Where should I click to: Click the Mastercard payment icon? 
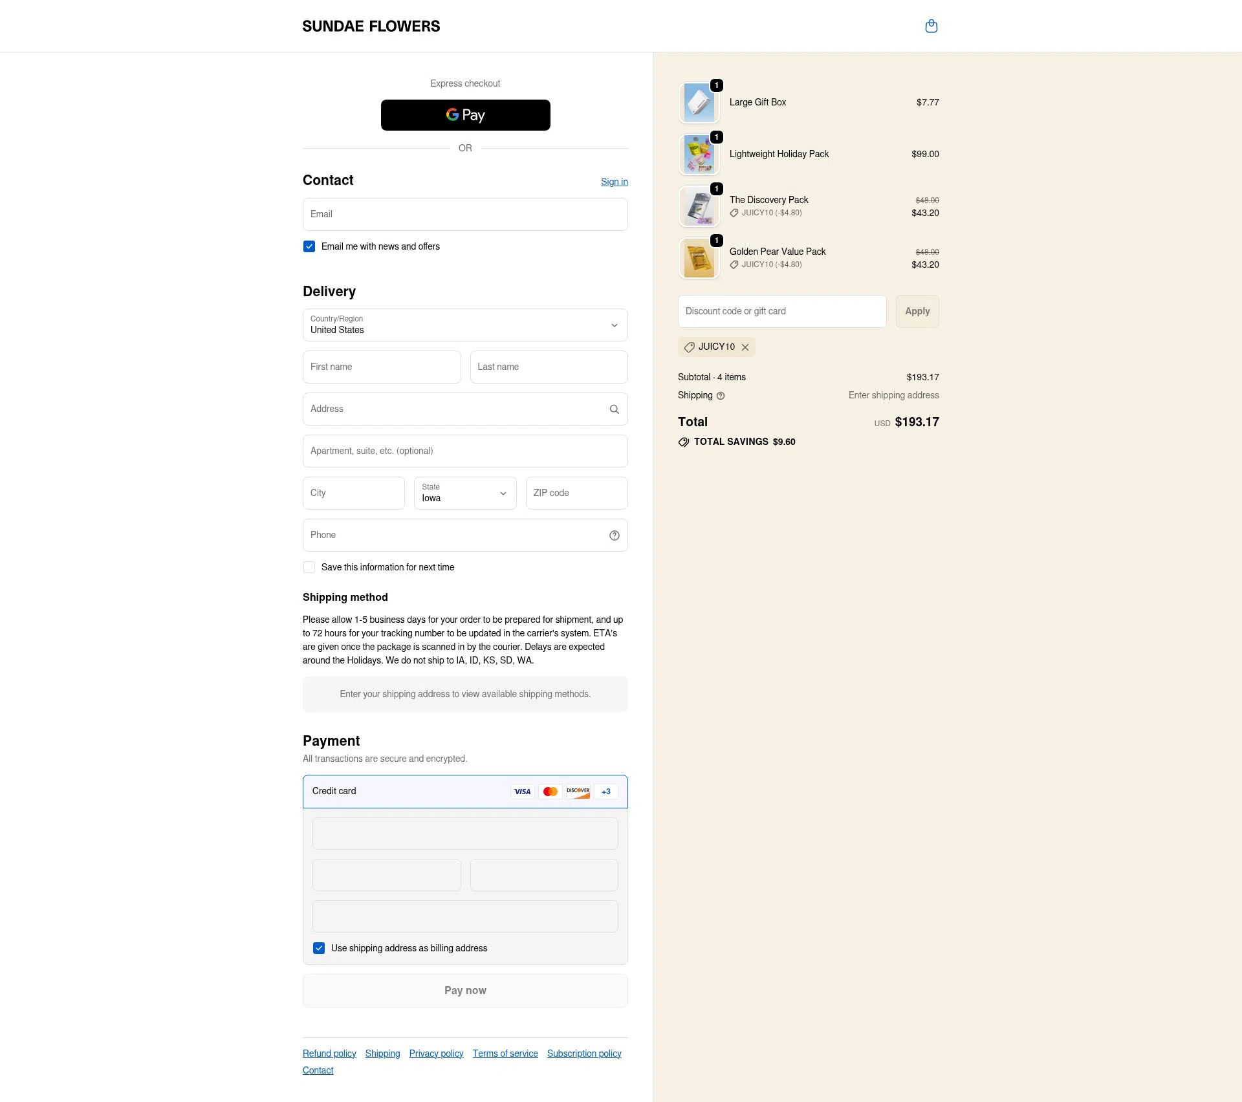pyautogui.click(x=550, y=791)
